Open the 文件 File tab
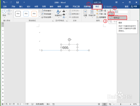 coord(5,6)
